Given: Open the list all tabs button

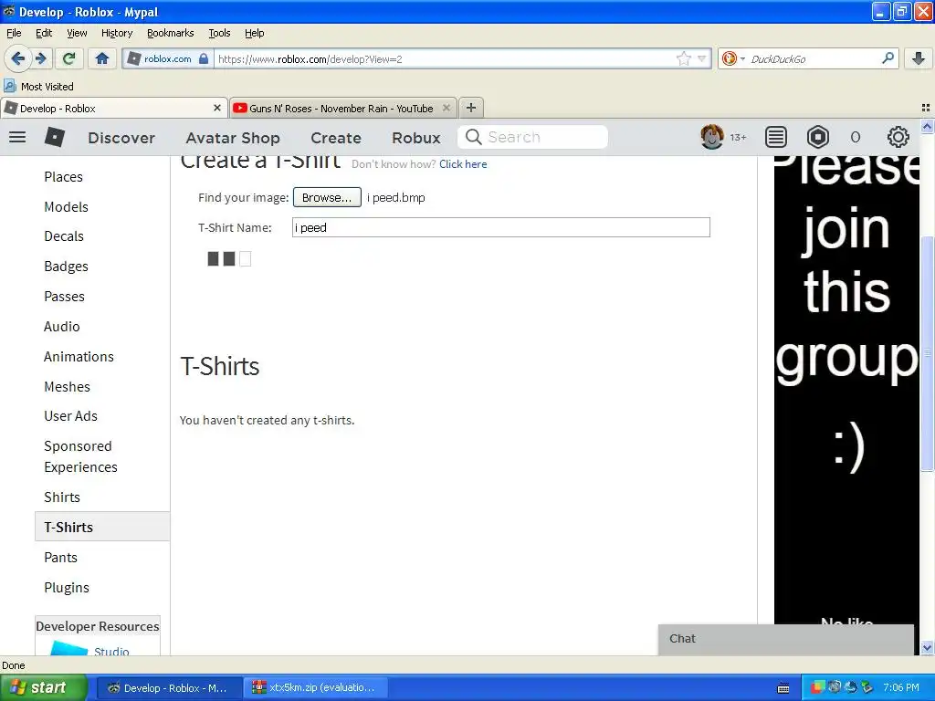Looking at the screenshot, I should 926,108.
